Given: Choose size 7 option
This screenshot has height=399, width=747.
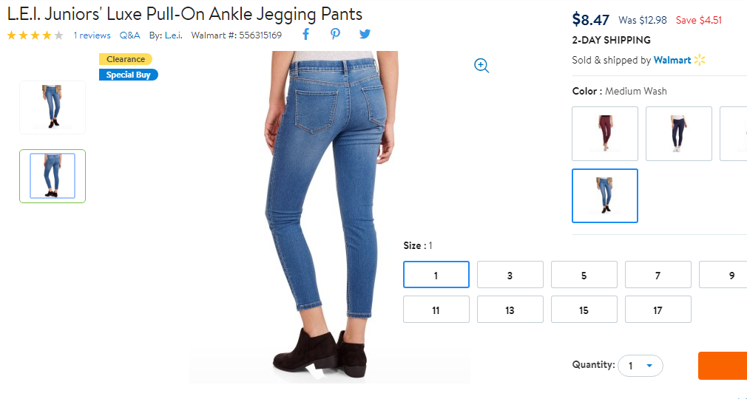Looking at the screenshot, I should click(x=658, y=275).
